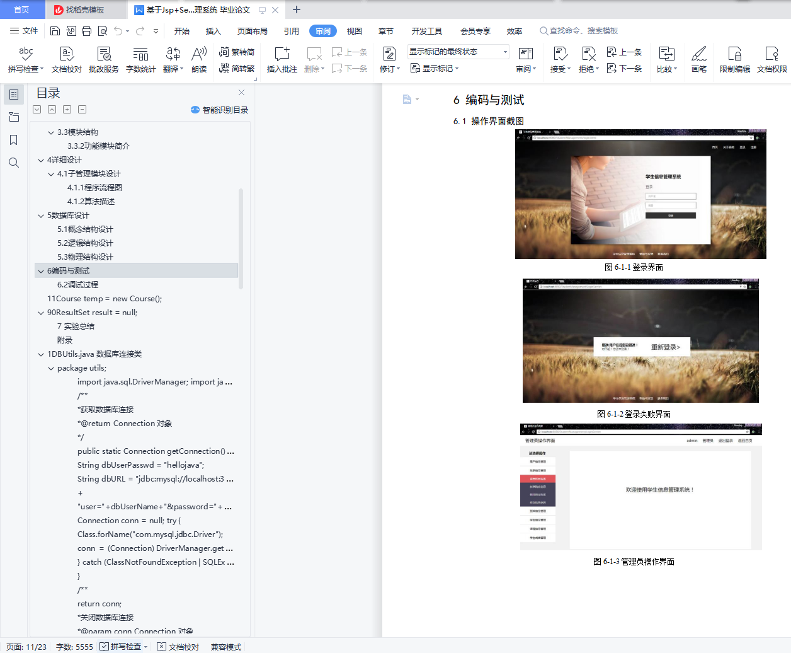The width and height of the screenshot is (791, 653).
Task: Insert a comment annotation
Action: tap(282, 60)
